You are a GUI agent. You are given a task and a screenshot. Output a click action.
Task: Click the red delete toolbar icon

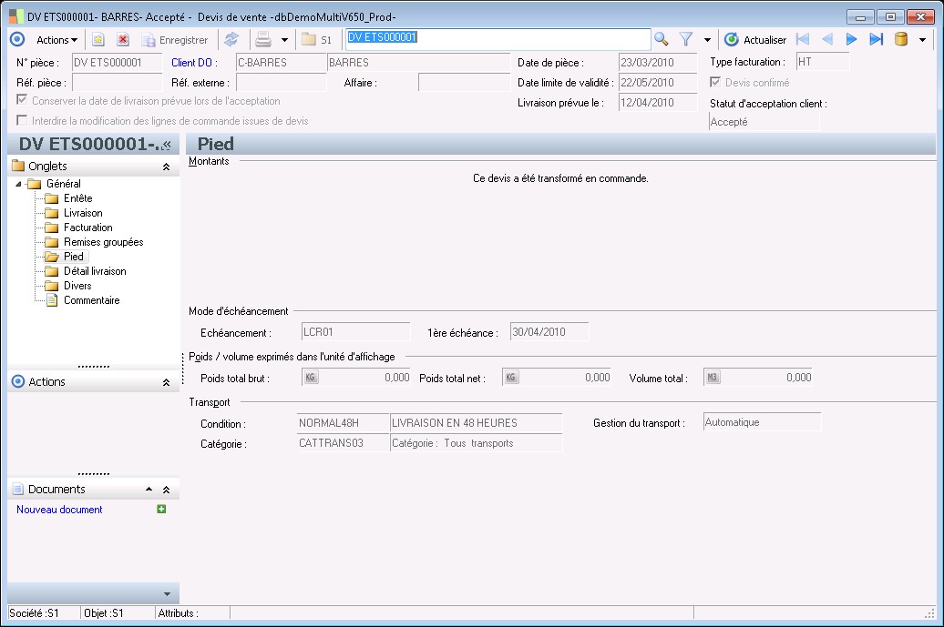(x=122, y=40)
